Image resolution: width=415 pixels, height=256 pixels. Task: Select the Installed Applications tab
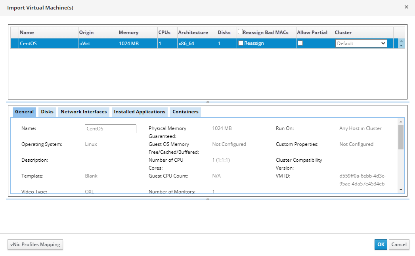click(x=140, y=112)
